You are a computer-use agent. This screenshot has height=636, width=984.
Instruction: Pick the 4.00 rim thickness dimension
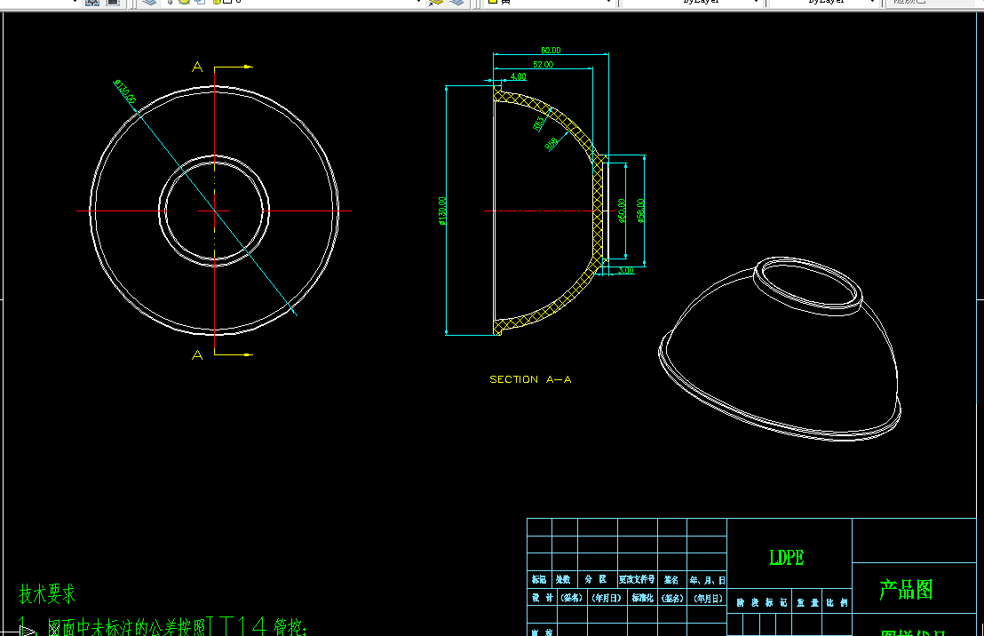[x=518, y=76]
